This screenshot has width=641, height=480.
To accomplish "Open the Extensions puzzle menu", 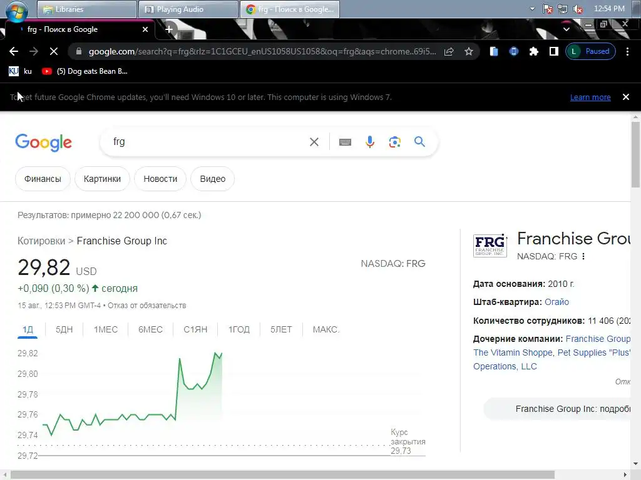I will click(x=534, y=51).
